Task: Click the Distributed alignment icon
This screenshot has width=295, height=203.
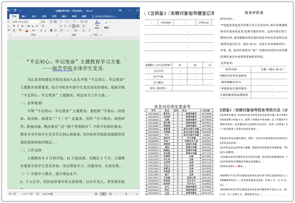Action: (78, 26)
